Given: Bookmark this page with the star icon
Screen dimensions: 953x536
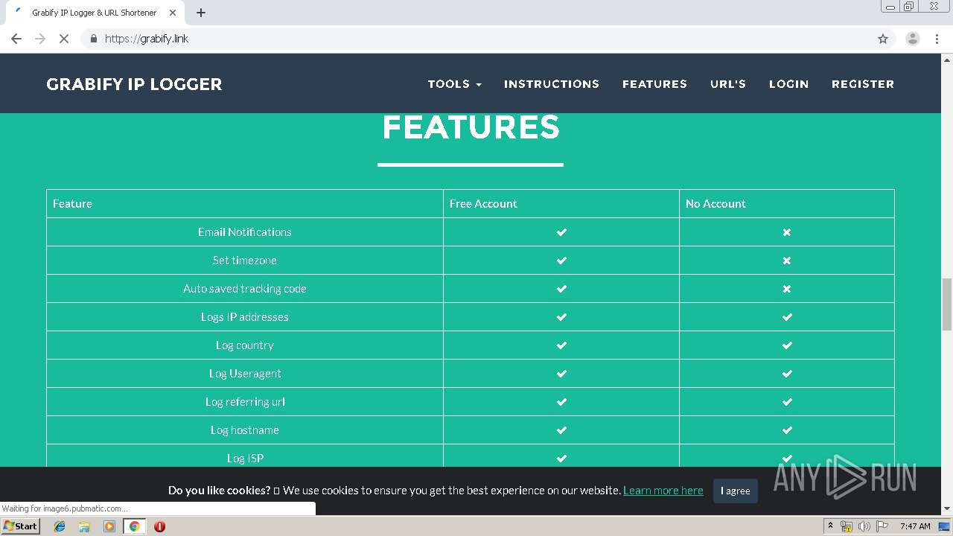Looking at the screenshot, I should [x=883, y=39].
